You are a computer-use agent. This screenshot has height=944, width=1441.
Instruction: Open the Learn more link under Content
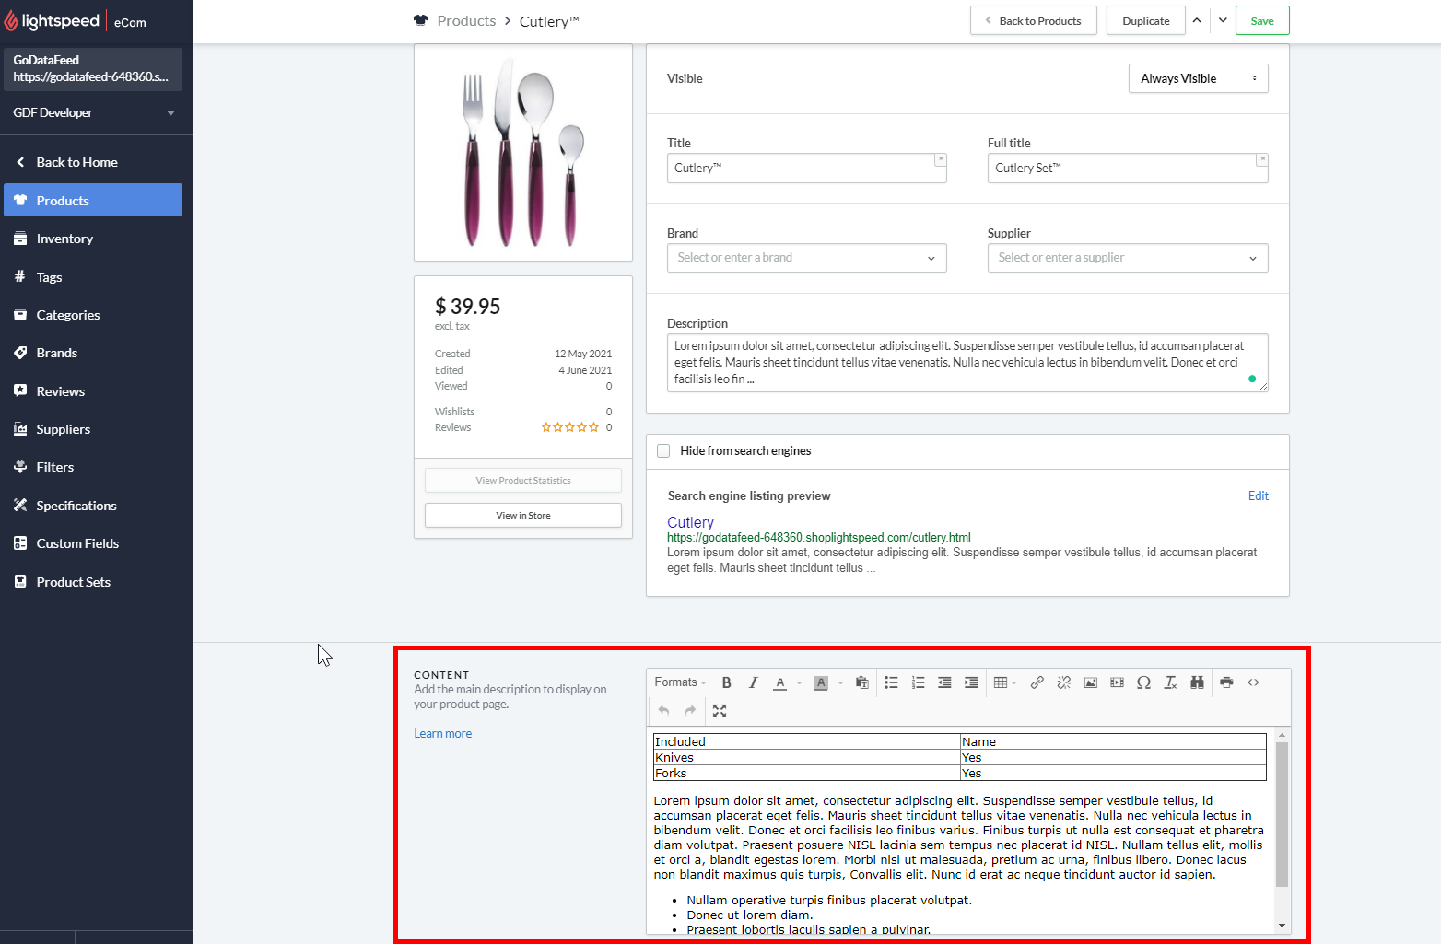(442, 734)
